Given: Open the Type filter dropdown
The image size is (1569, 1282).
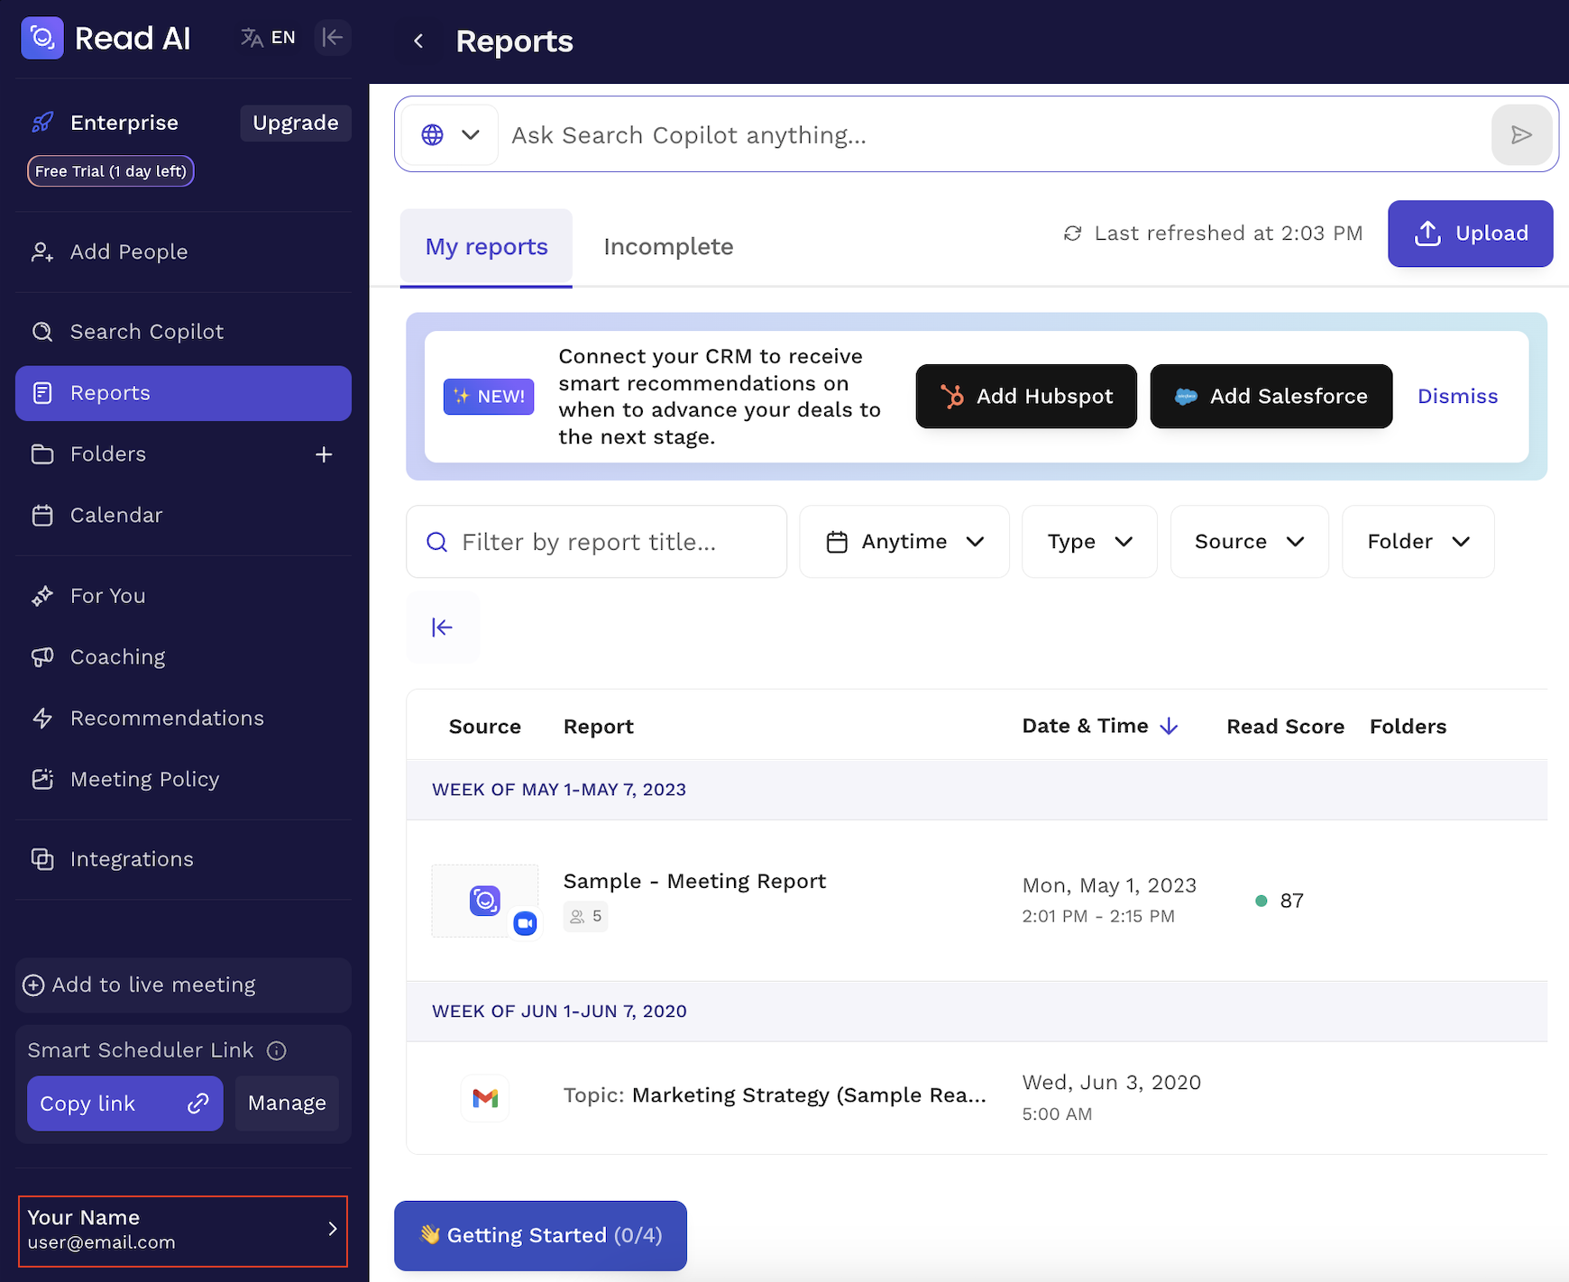Looking at the screenshot, I should (x=1089, y=542).
